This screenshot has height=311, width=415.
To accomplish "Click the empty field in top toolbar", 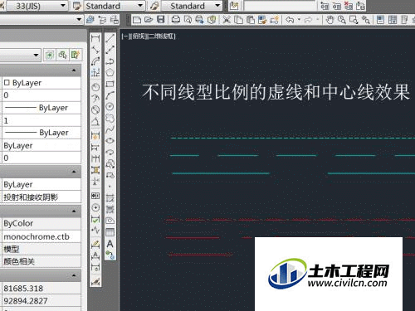I will click(279, 6).
